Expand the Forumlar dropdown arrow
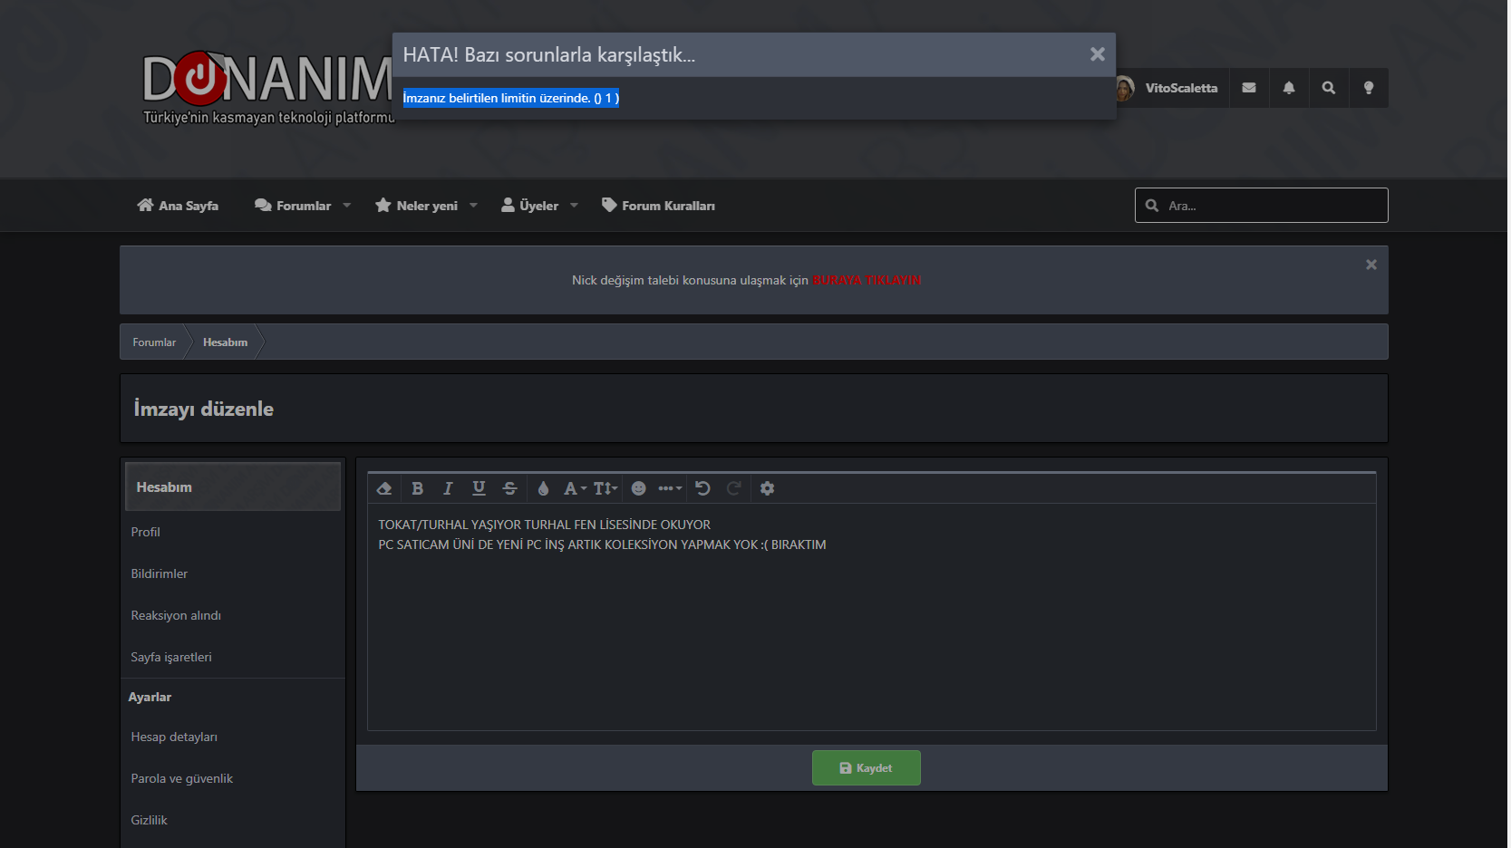 point(346,206)
